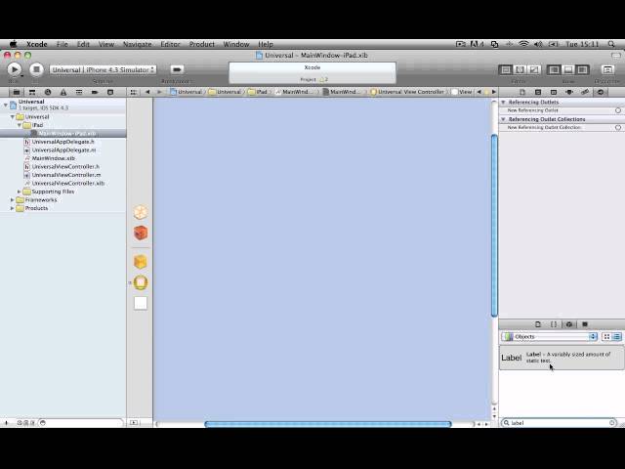This screenshot has width=625, height=469.
Task: Open the Objects library filter dropdown
Action: click(x=549, y=336)
